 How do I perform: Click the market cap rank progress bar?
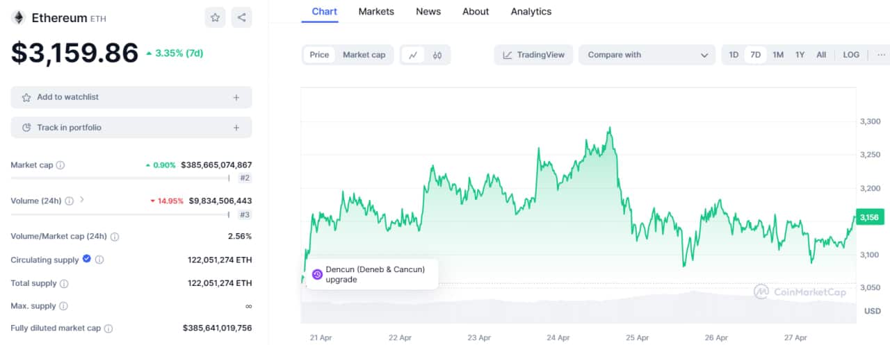click(120, 178)
